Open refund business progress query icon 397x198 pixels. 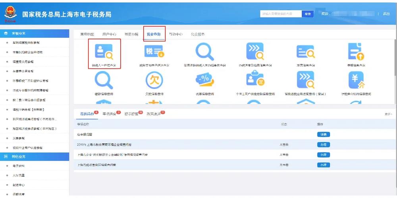point(306,80)
